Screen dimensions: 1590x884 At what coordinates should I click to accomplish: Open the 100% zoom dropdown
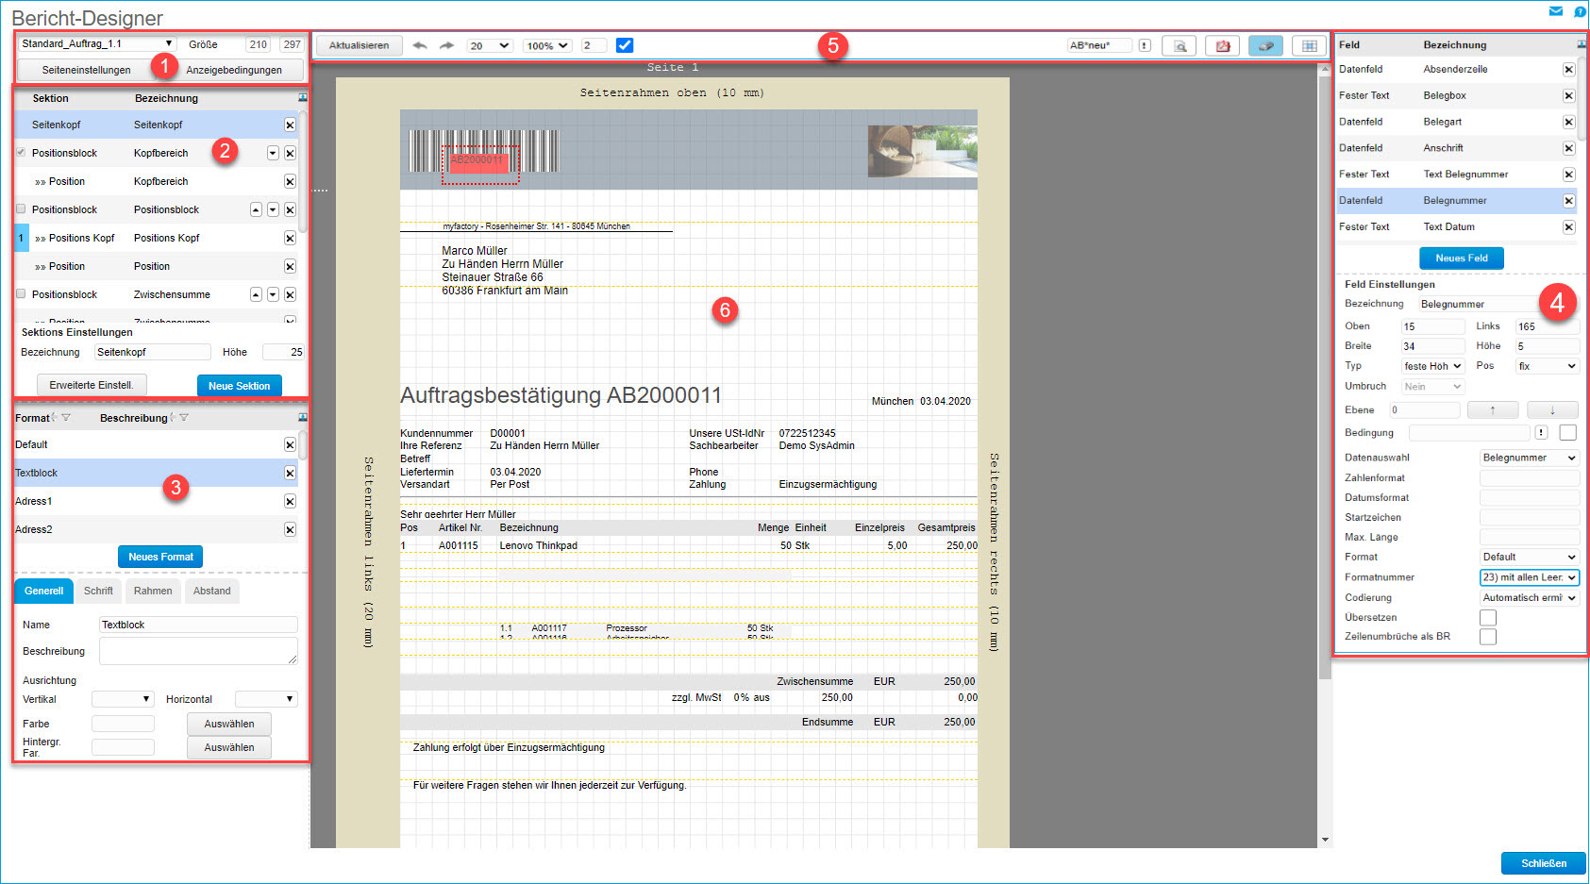547,45
